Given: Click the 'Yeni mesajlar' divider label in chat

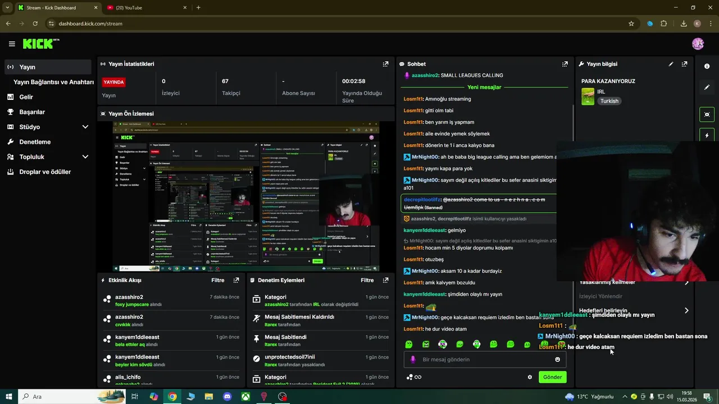Looking at the screenshot, I should tap(484, 87).
